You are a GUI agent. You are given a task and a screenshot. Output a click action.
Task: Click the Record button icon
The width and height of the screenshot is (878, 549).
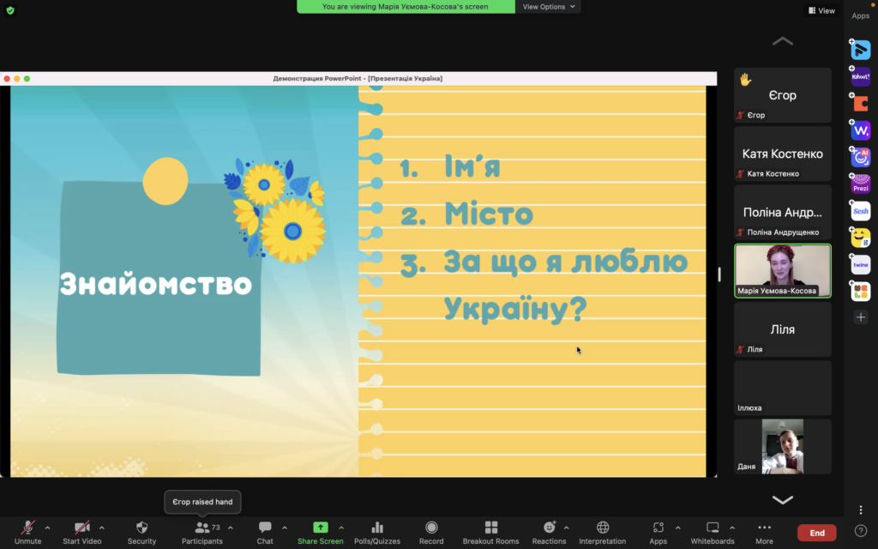click(431, 528)
